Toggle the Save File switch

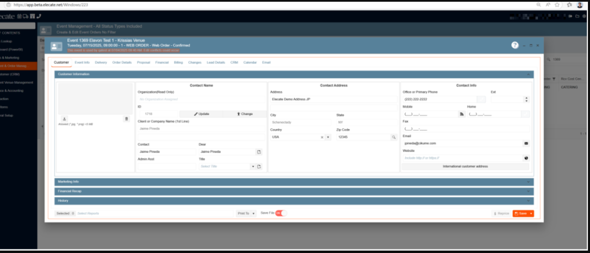click(x=281, y=213)
